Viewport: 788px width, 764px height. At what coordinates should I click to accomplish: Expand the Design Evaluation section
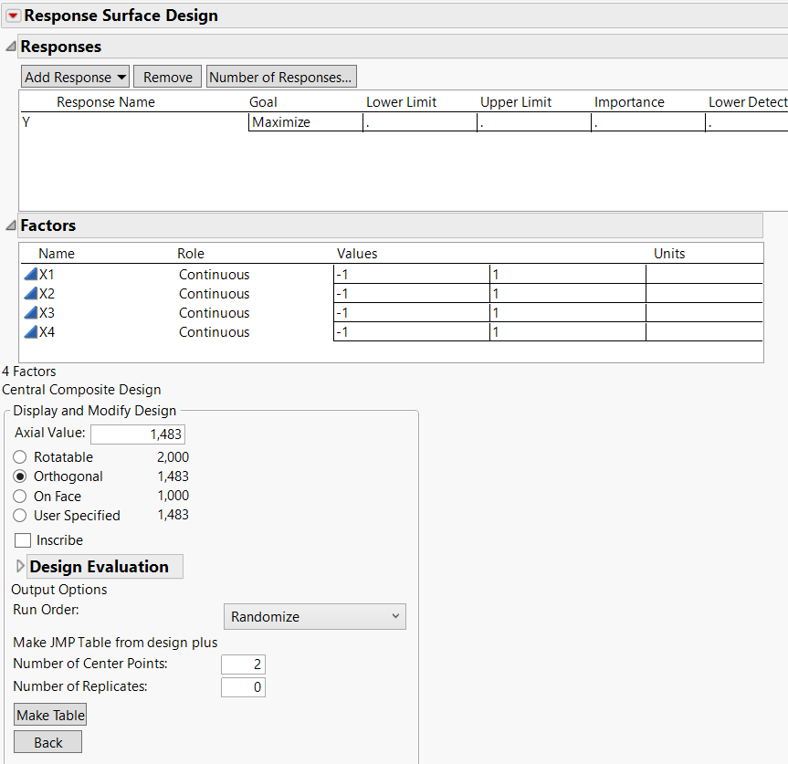[x=19, y=566]
